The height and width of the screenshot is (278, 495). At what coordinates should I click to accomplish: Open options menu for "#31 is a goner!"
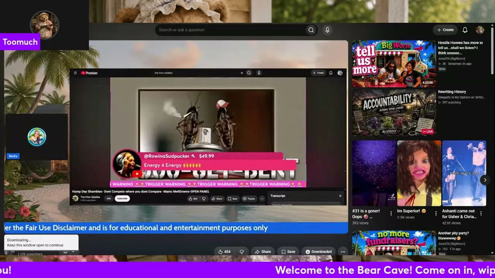pos(391,213)
